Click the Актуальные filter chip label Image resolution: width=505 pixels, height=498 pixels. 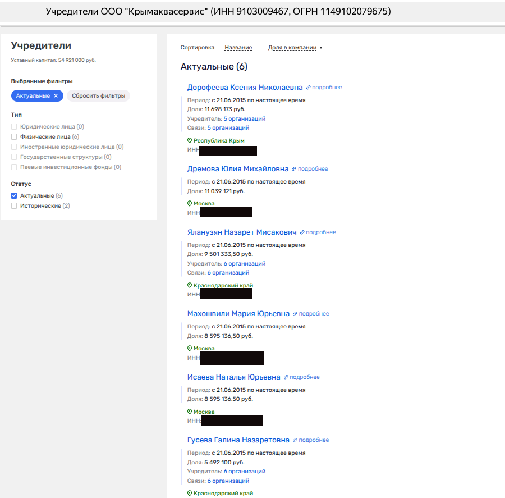tap(33, 96)
